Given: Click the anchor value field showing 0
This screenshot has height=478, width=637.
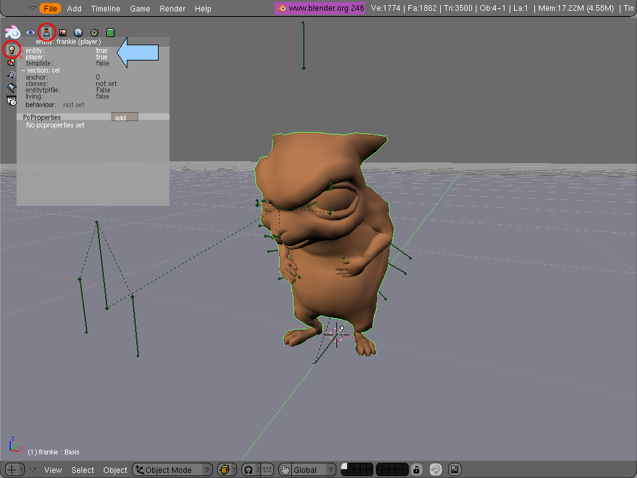Looking at the screenshot, I should pyautogui.click(x=98, y=77).
